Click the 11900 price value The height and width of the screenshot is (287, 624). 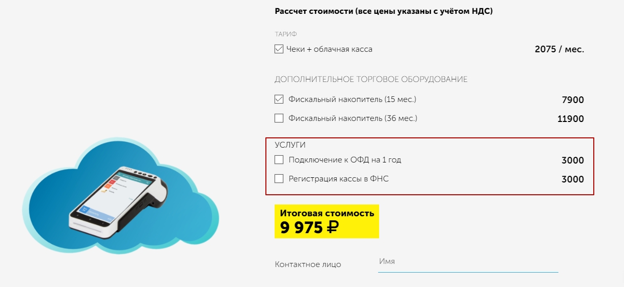[571, 119]
